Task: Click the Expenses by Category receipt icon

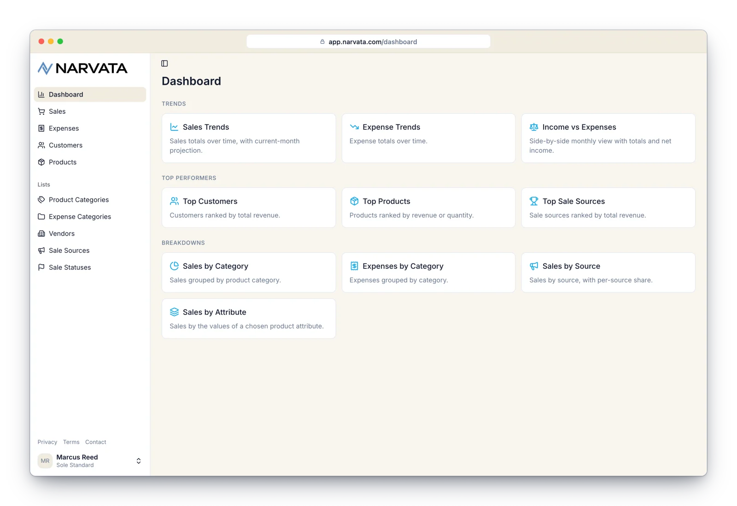Action: pos(354,266)
